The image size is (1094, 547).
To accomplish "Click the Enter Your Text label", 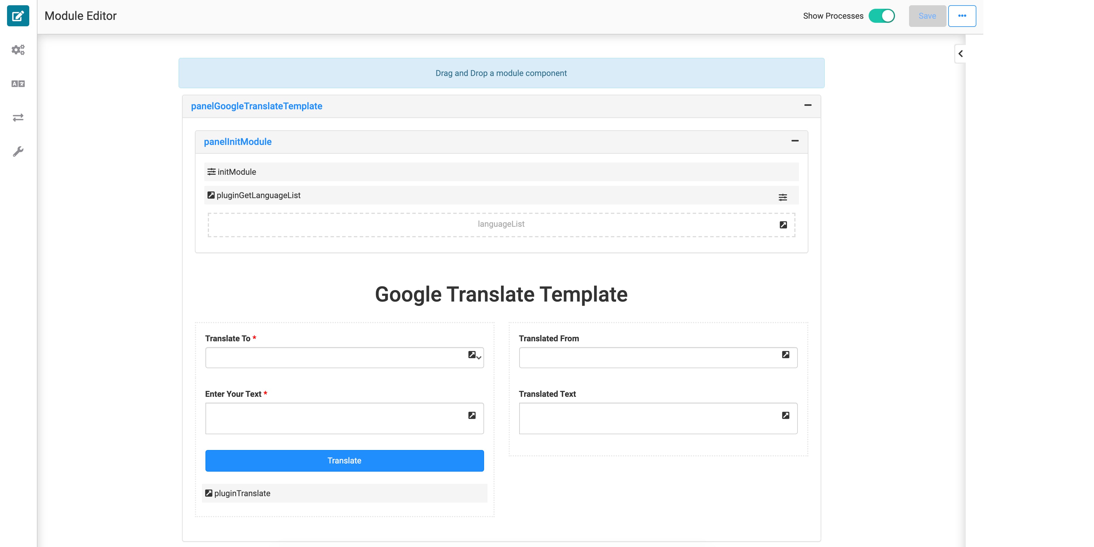I will coord(233,394).
